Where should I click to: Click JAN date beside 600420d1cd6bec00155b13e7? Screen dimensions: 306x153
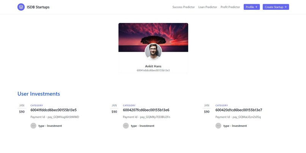point(207,105)
